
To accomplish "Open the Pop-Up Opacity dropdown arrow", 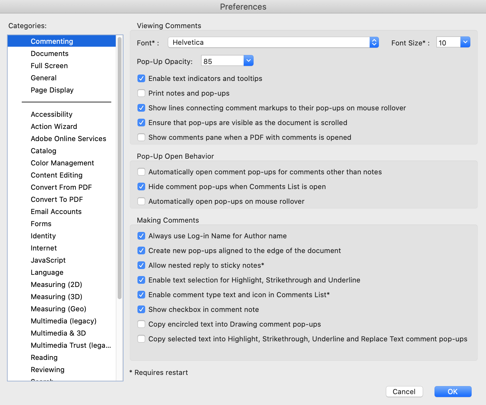I will pyautogui.click(x=248, y=61).
